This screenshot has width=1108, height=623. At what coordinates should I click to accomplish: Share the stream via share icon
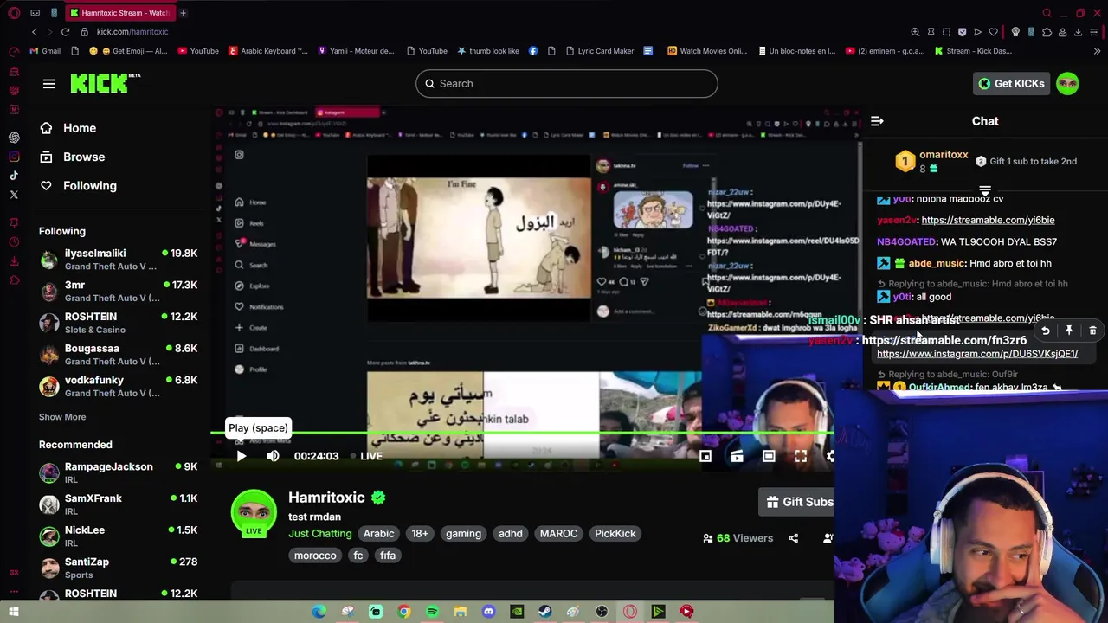[x=794, y=538]
